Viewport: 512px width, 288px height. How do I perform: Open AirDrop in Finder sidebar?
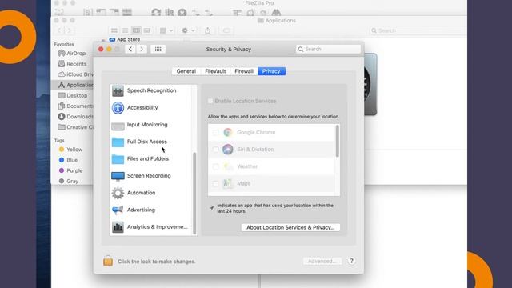pyautogui.click(x=72, y=54)
